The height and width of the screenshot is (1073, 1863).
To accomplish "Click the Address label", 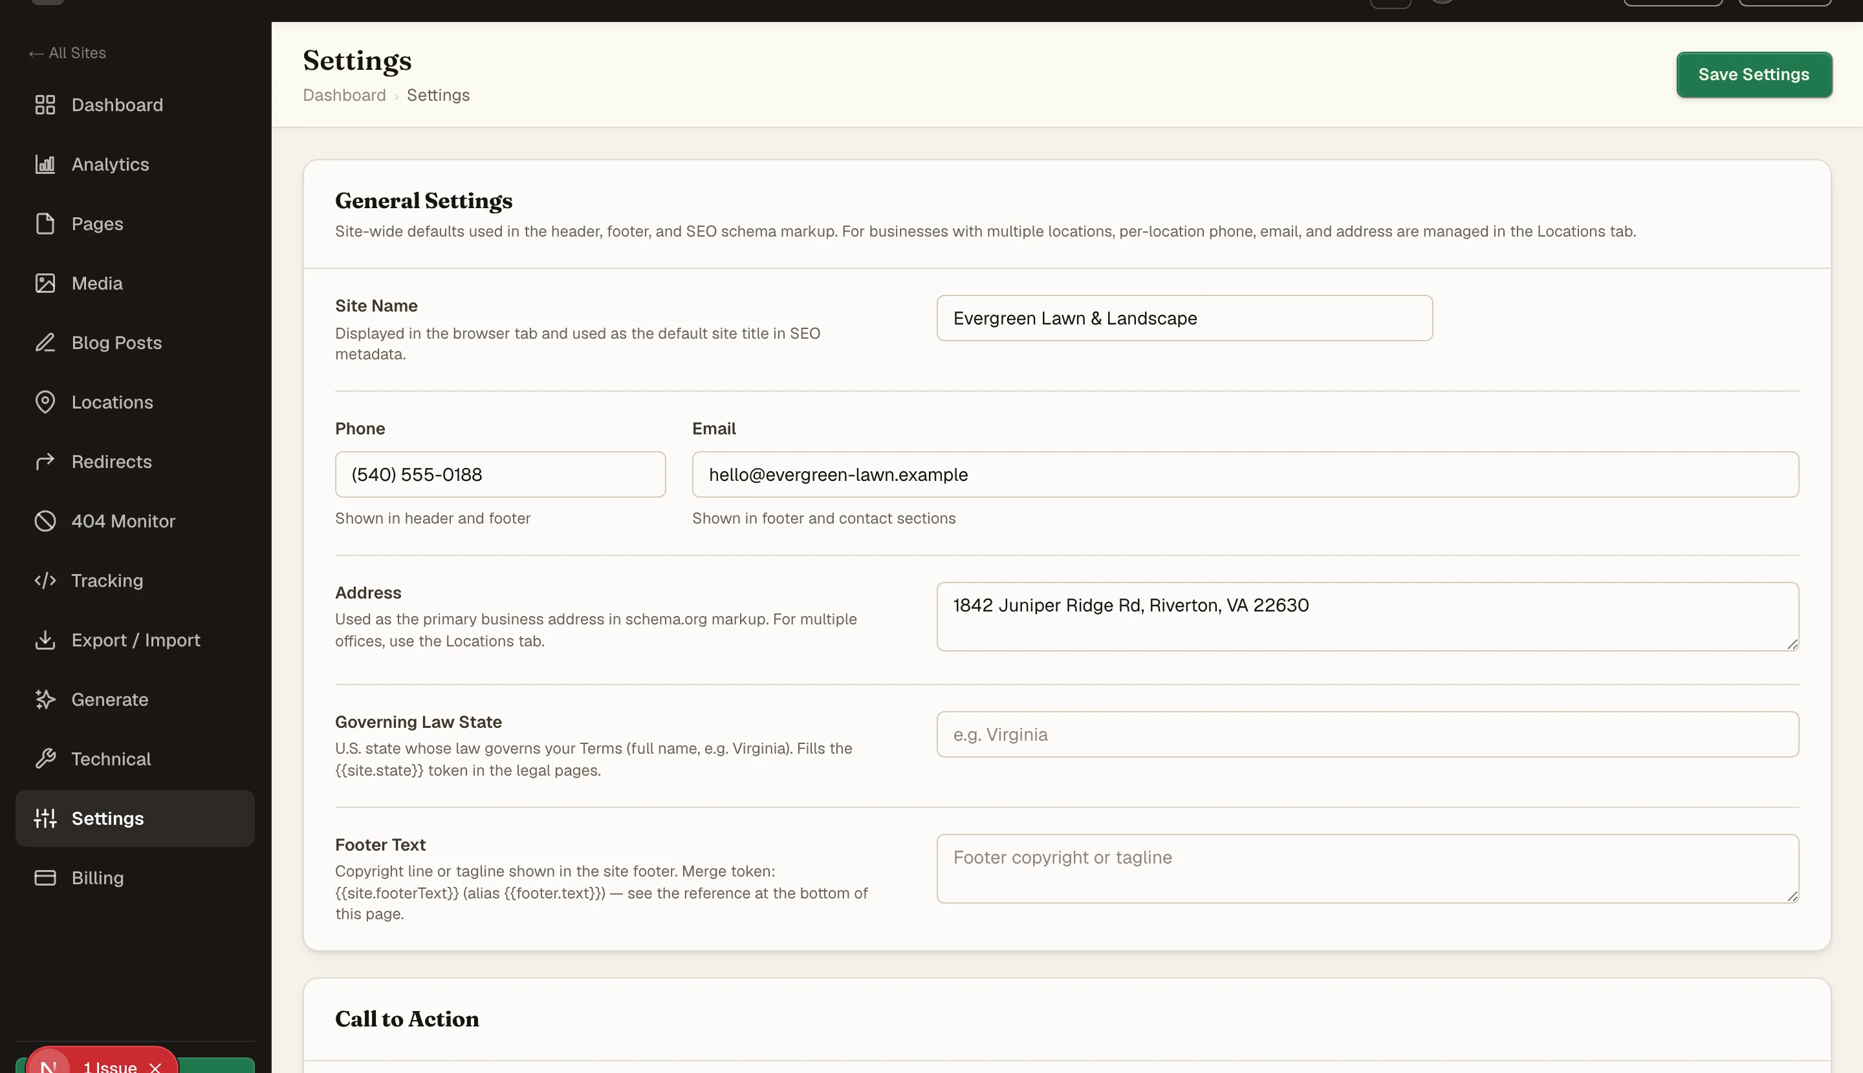I will coord(368,593).
